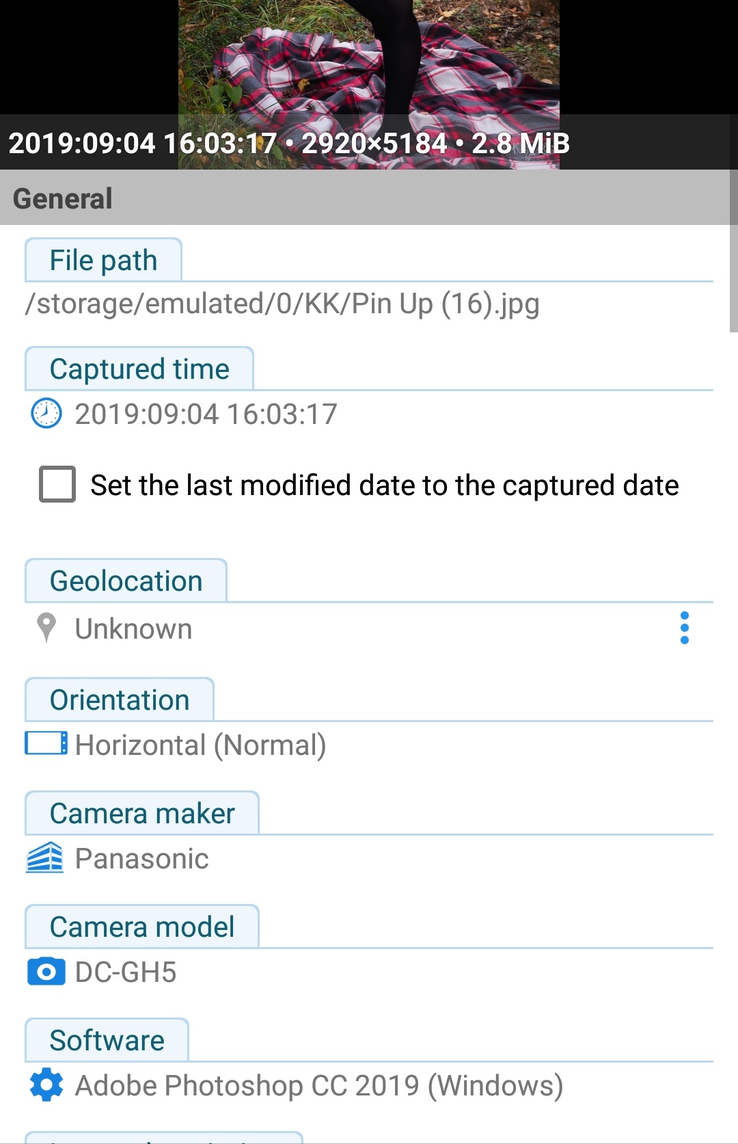Open the three-dot geolocation options menu

pyautogui.click(x=685, y=628)
